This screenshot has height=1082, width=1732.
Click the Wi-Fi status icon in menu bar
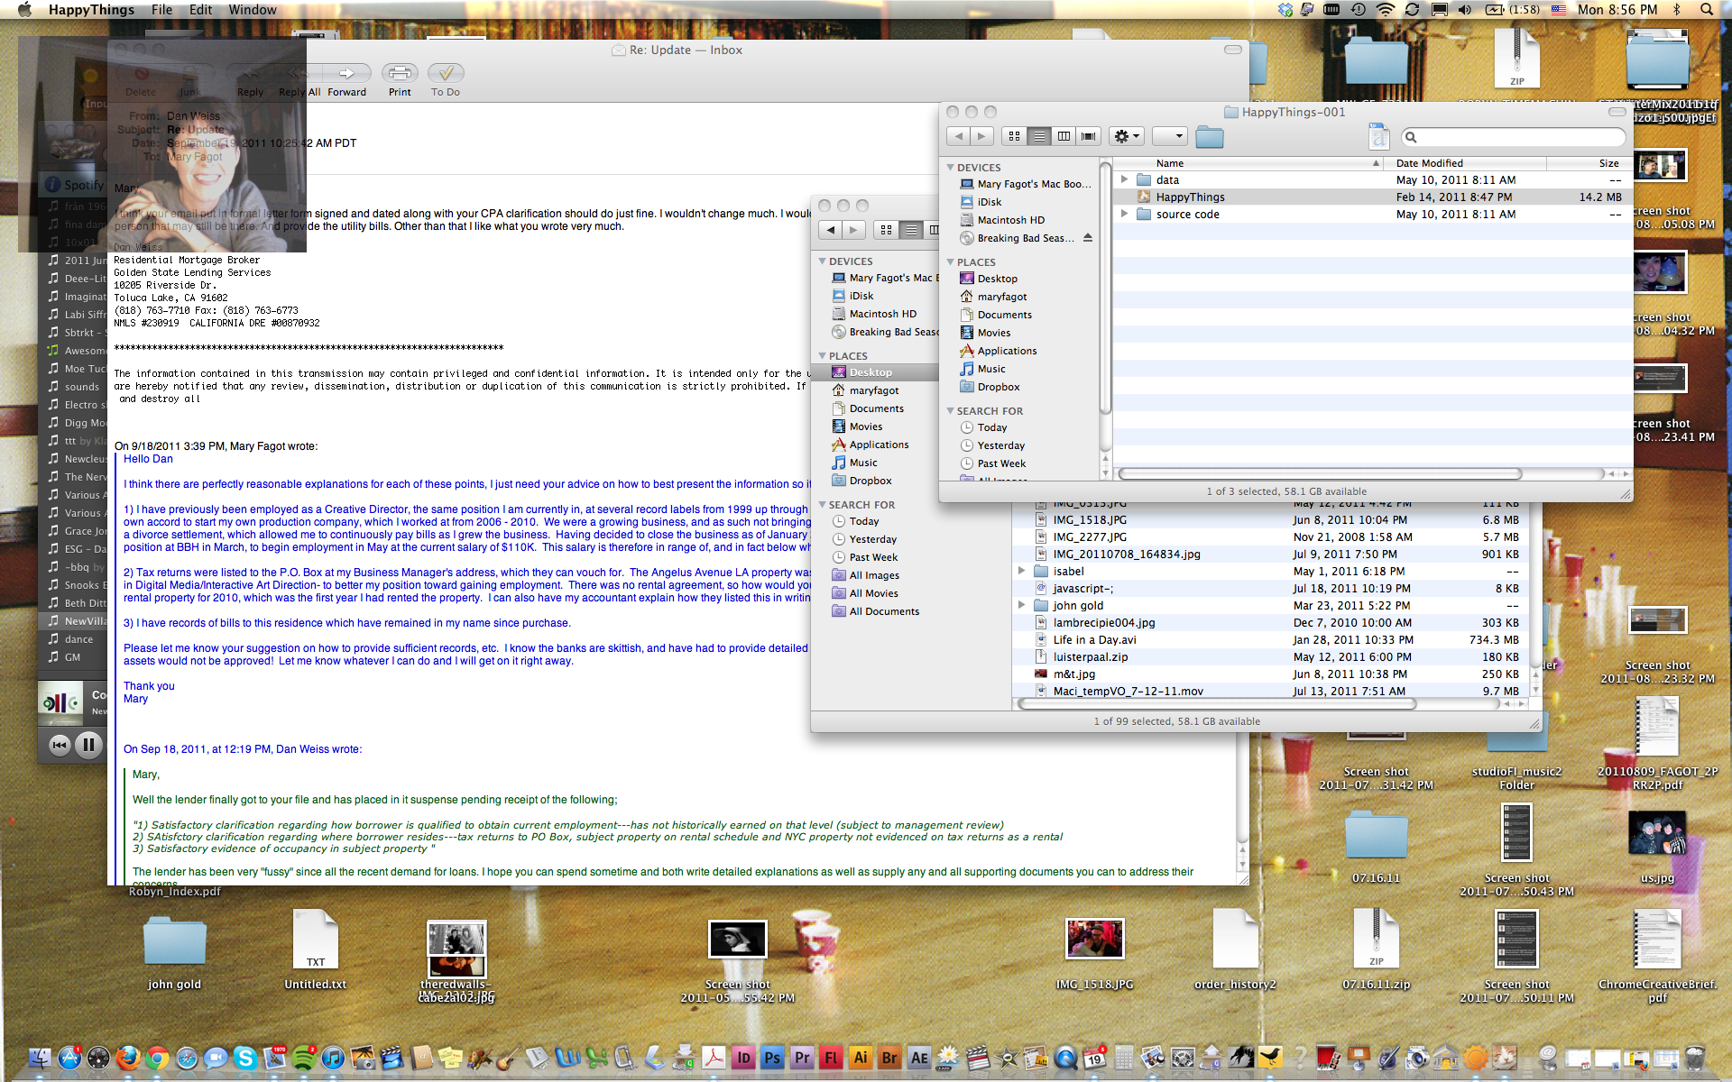click(1385, 10)
